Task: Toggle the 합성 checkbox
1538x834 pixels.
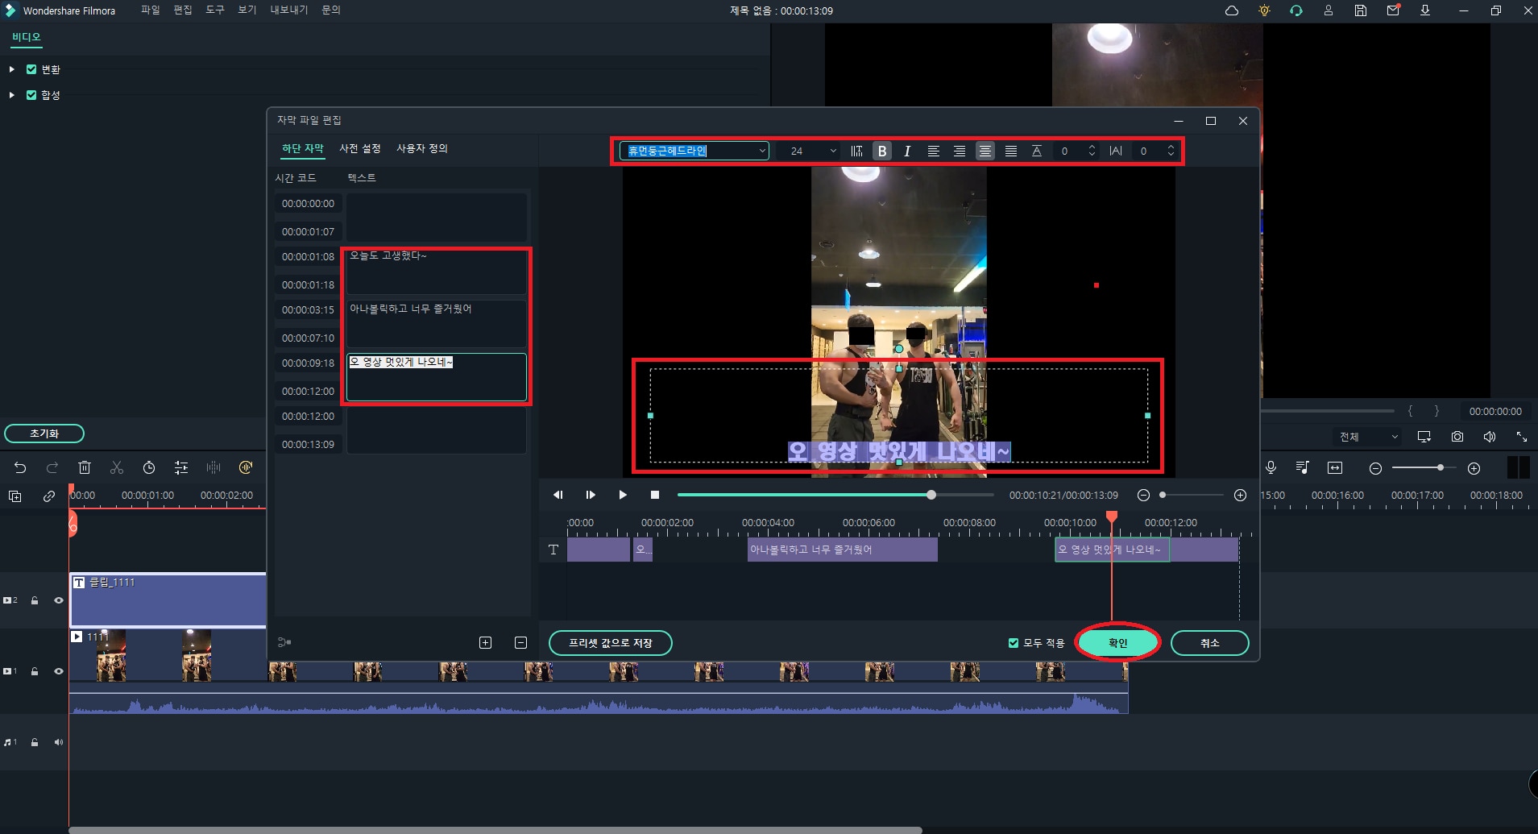Action: (31, 95)
